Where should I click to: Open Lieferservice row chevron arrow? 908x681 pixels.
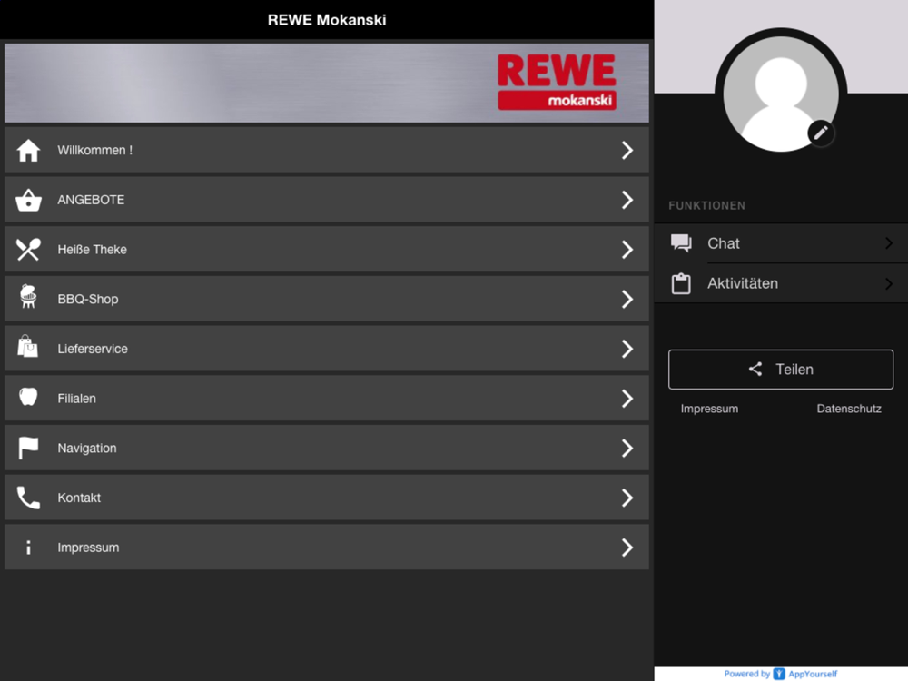coord(627,349)
